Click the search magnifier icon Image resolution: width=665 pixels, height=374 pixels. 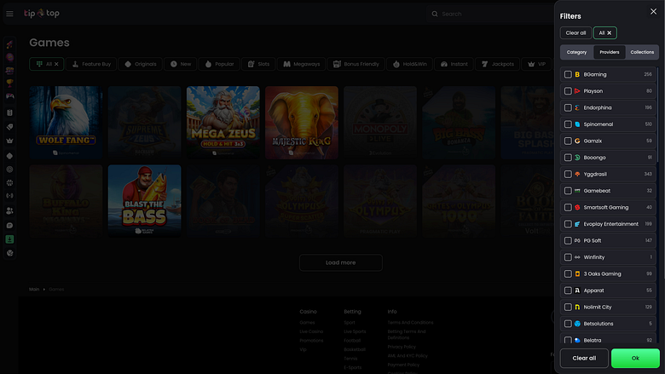(435, 14)
